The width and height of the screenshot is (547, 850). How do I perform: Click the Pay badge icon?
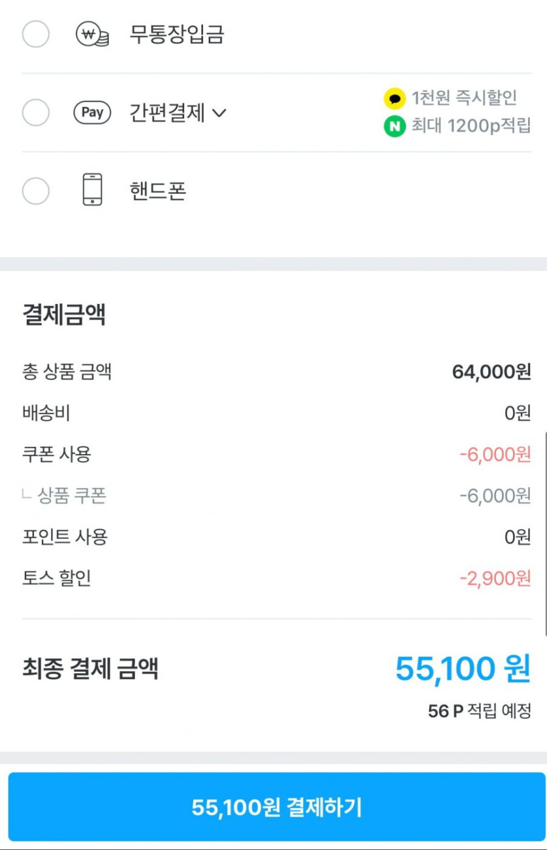pos(92,113)
